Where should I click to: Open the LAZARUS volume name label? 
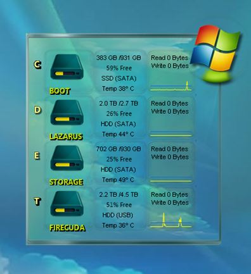coord(66,137)
